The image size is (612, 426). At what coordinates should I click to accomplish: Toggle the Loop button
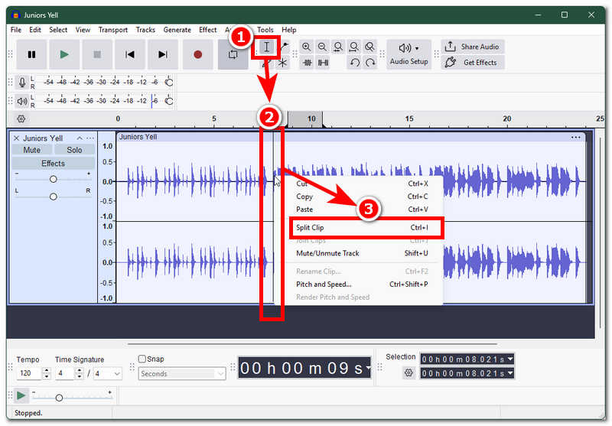[x=233, y=54]
